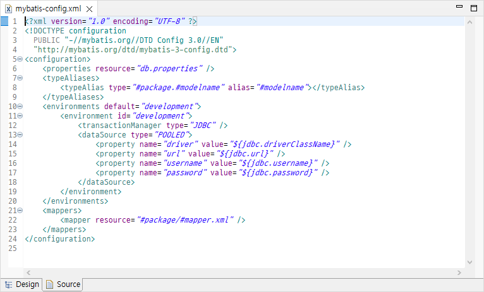Collapse the environments element at line 10
Screen dimensions: 484x292
[x=20, y=106]
